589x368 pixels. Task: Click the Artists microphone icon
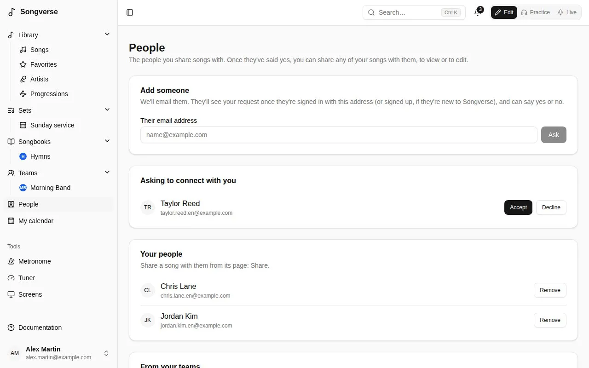pos(23,79)
